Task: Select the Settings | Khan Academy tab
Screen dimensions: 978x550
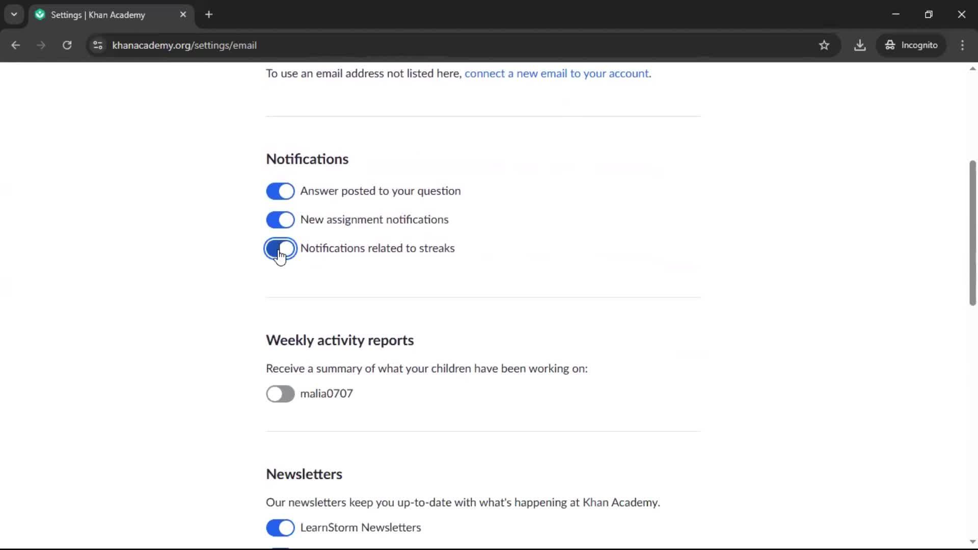Action: 111,15
